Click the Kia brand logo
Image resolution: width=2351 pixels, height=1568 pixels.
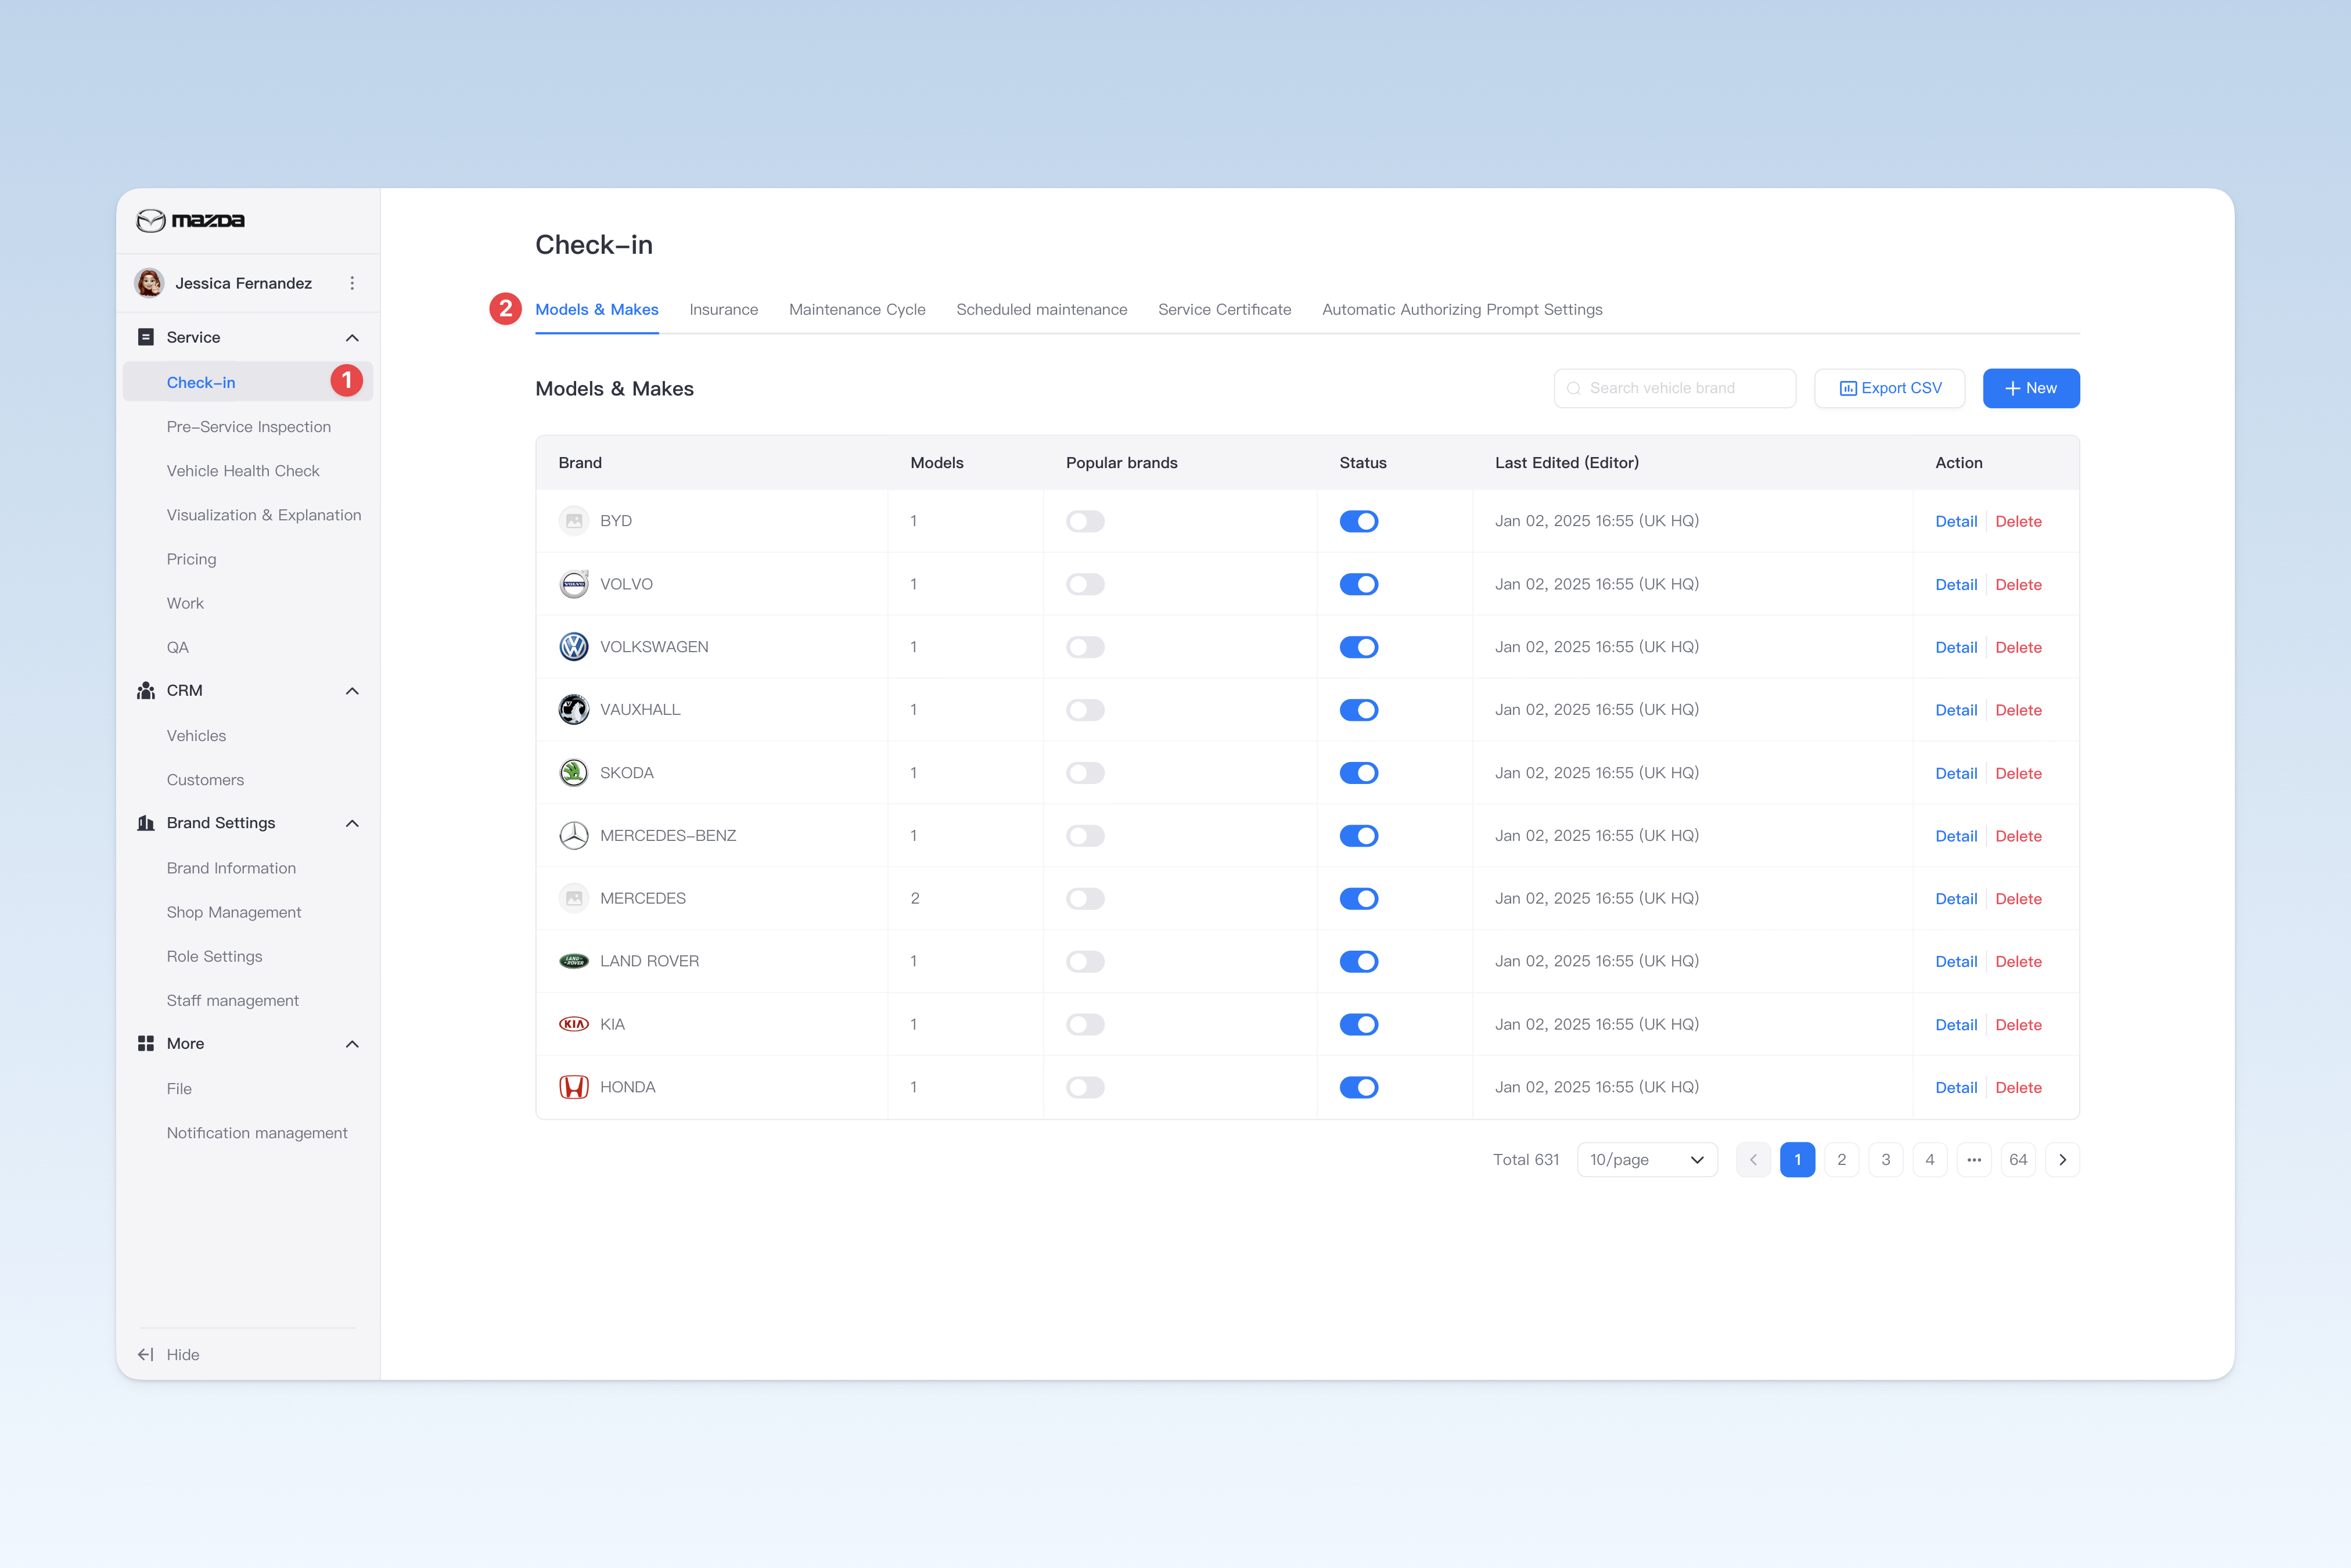tap(574, 1024)
